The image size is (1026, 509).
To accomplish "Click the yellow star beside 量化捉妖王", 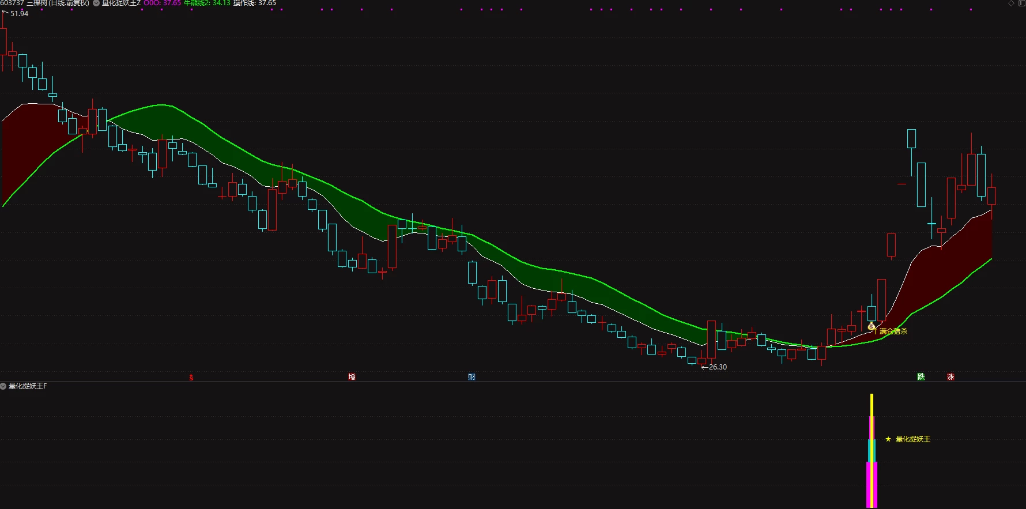I will pyautogui.click(x=888, y=439).
